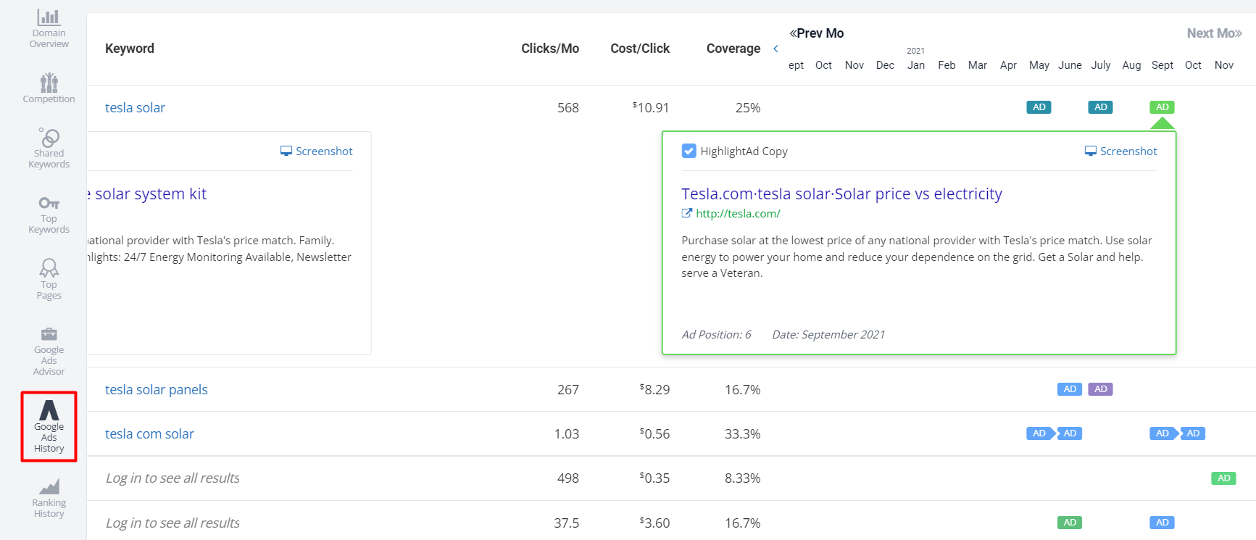The image size is (1256, 540).
Task: Sort by Clicks/Mo column header
Action: 550,49
